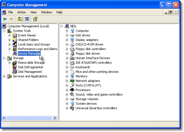Select the Shared Folders tree item

tap(28, 40)
